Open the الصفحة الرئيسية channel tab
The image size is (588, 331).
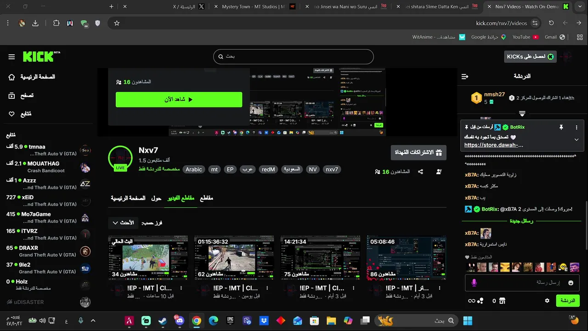tap(128, 198)
